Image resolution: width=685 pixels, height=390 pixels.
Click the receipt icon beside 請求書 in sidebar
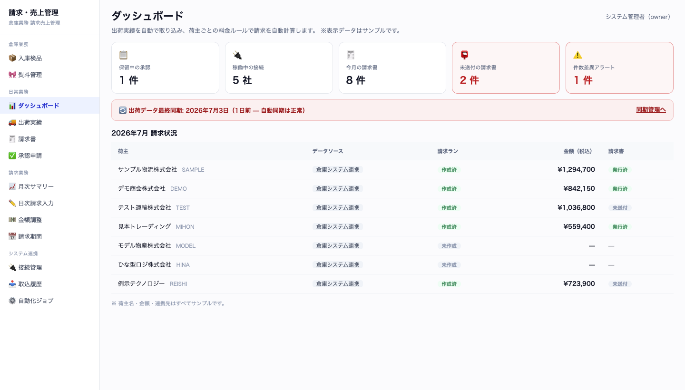pyautogui.click(x=12, y=139)
